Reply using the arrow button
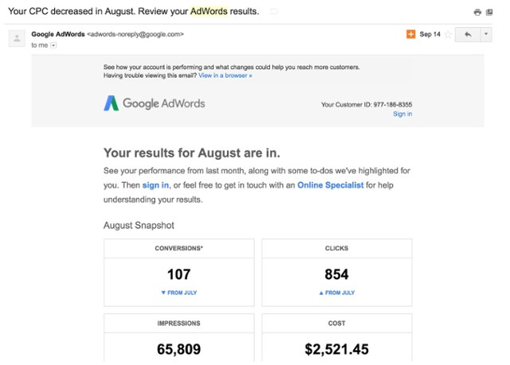 pyautogui.click(x=468, y=34)
